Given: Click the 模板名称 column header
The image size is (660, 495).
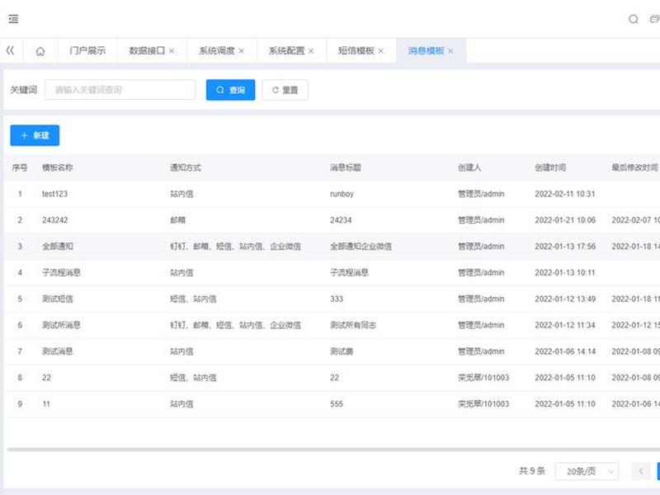Looking at the screenshot, I should coord(58,167).
